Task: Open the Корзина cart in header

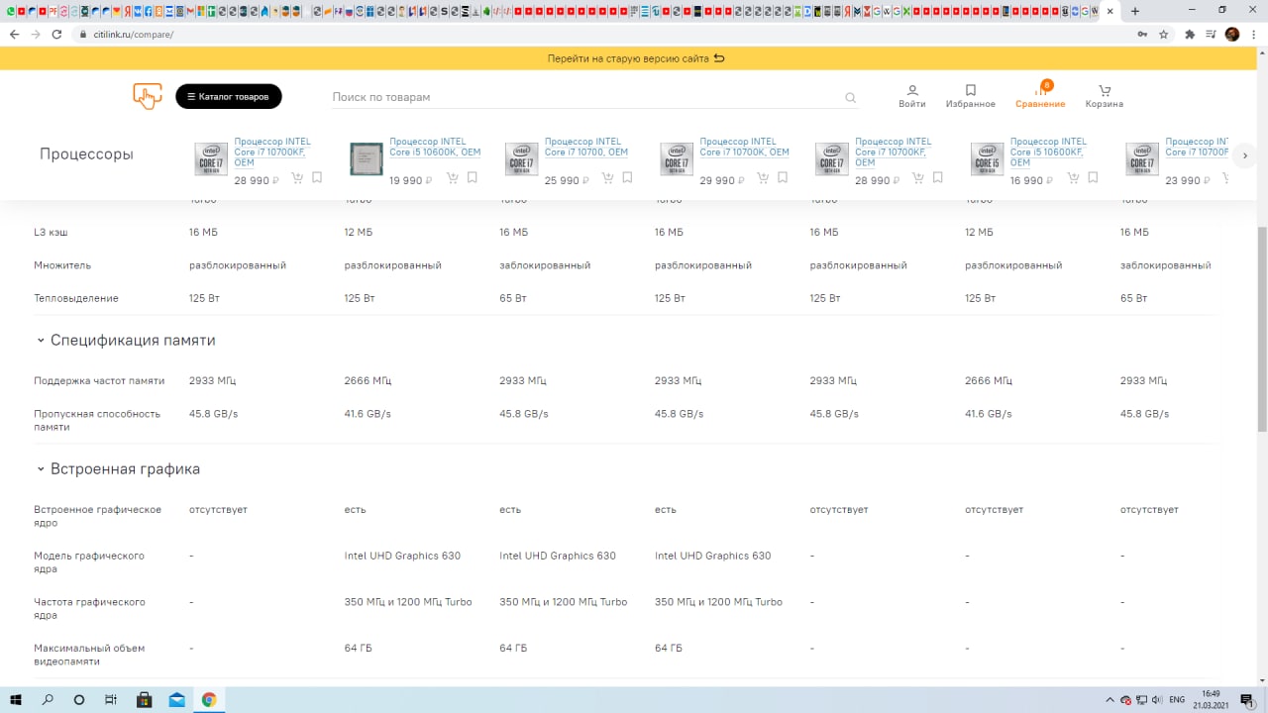Action: click(1104, 96)
